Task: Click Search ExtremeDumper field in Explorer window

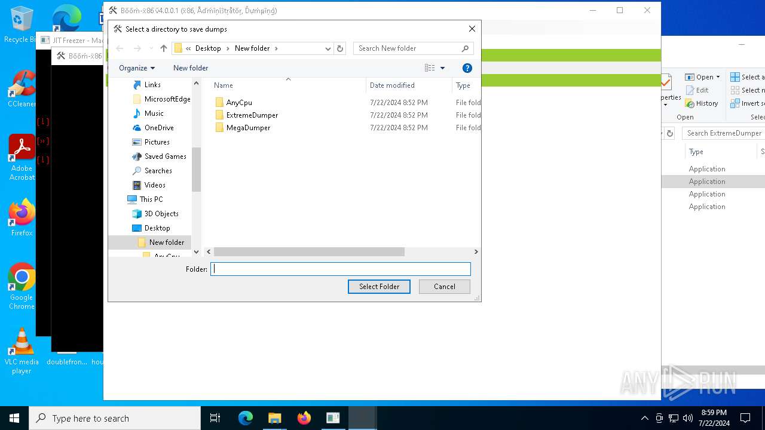Action: (724, 133)
